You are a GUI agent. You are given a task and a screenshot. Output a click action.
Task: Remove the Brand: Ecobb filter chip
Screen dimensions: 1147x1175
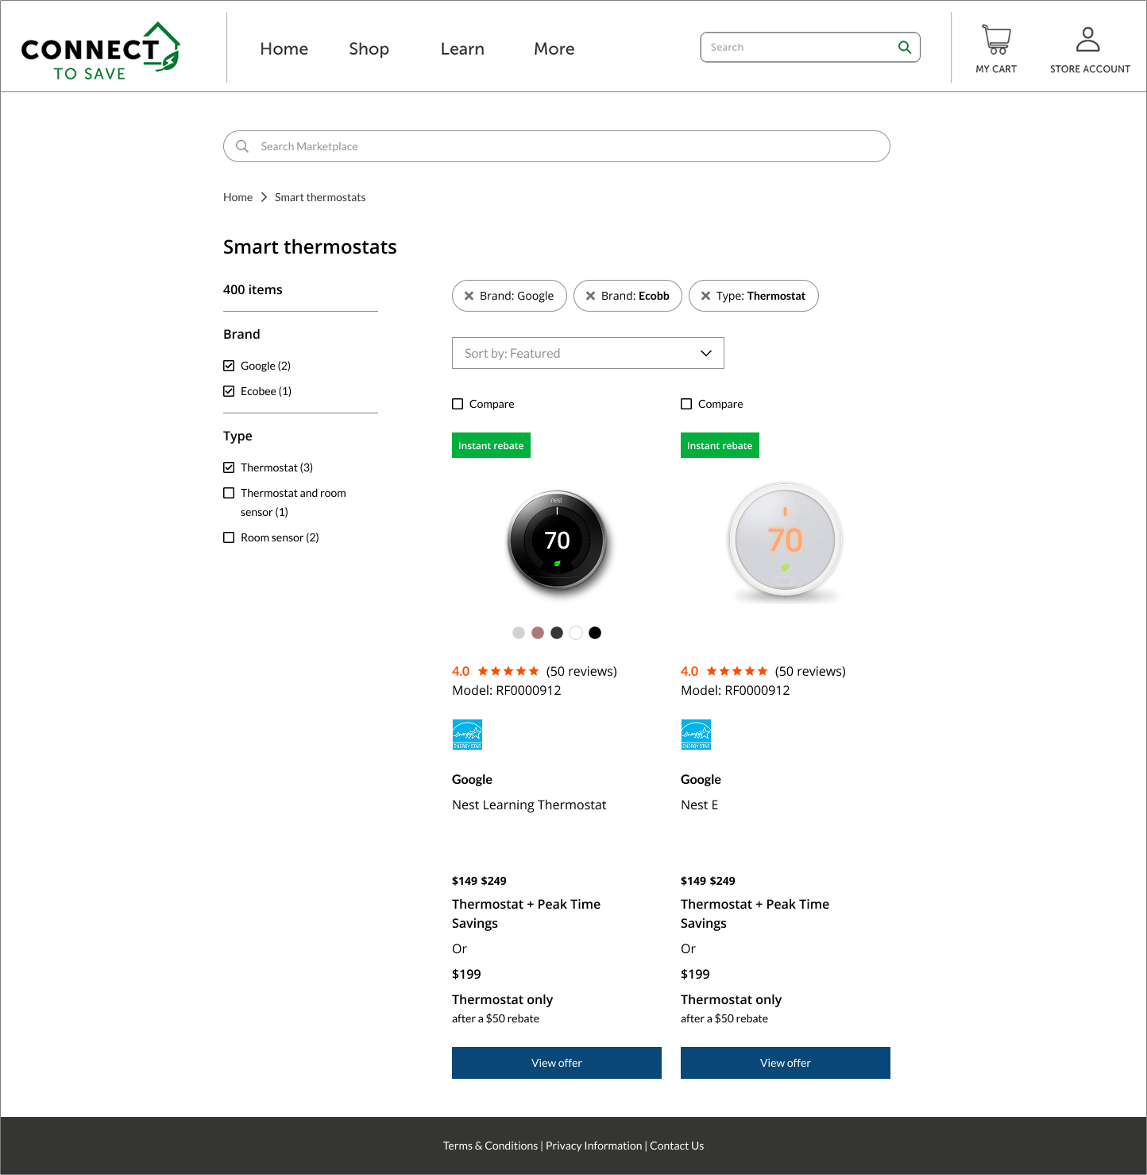click(x=590, y=296)
